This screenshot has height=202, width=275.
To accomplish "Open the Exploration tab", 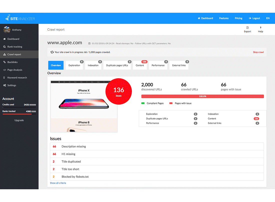I will 74,65.
